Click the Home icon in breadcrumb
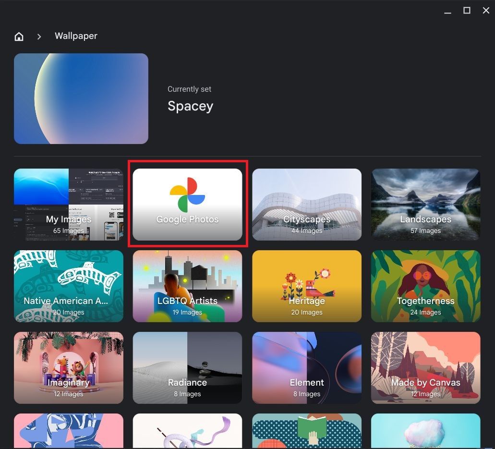Viewport: 495px width, 449px height. tap(19, 36)
